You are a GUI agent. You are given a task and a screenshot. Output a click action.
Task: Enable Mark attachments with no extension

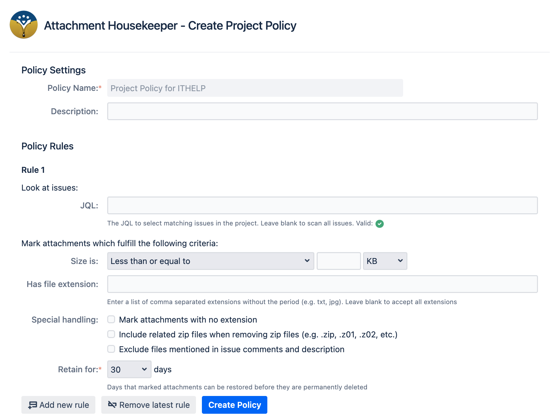coord(111,319)
